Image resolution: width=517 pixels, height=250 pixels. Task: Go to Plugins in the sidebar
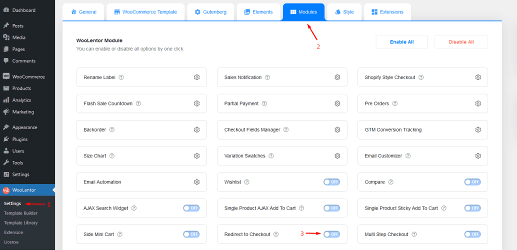click(x=27, y=139)
